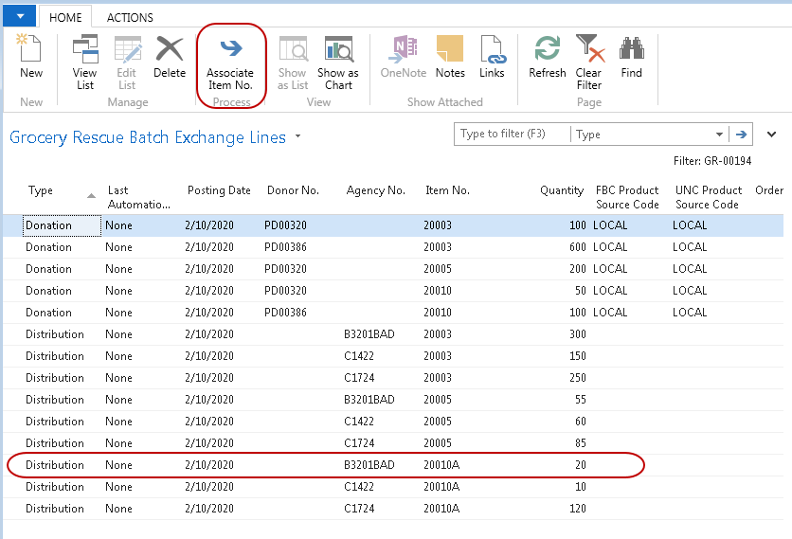
Task: Select the HOME ribbon tab
Action: (65, 17)
